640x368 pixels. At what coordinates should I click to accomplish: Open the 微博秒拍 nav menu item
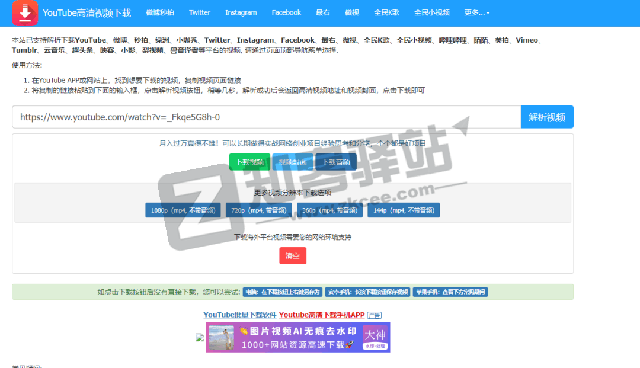pyautogui.click(x=160, y=12)
